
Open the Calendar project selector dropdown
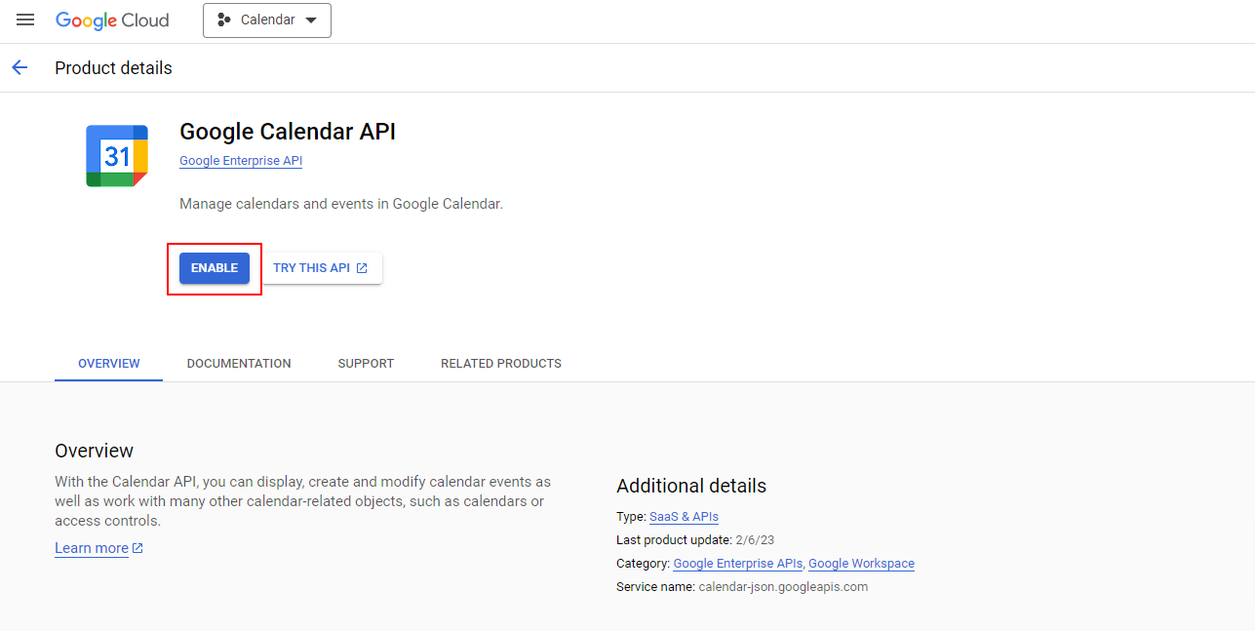tap(267, 20)
